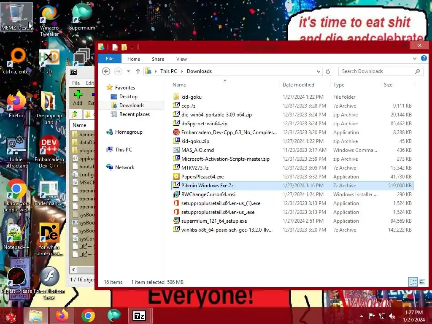Image resolution: width=432 pixels, height=324 pixels.
Task: Click the Firefox taskbar icon
Action: (x=62, y=316)
